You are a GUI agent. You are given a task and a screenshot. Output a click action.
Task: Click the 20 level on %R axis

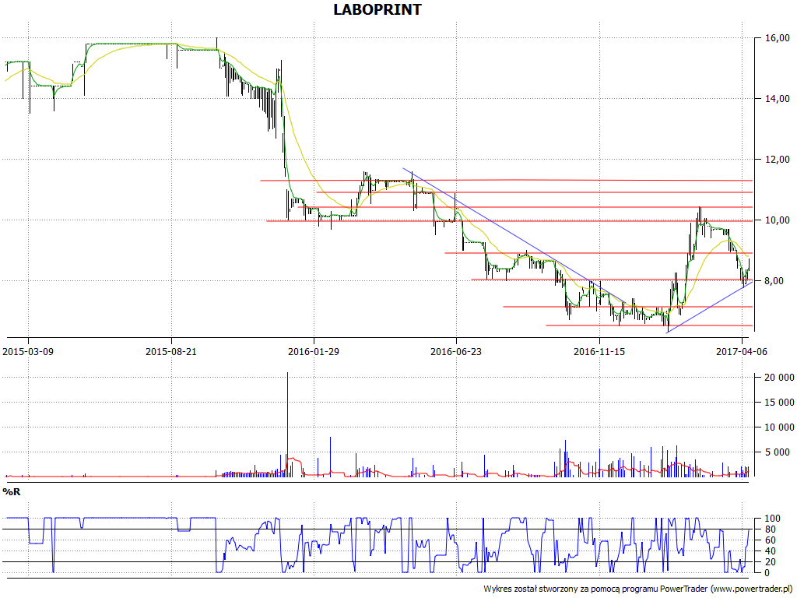pyautogui.click(x=771, y=562)
